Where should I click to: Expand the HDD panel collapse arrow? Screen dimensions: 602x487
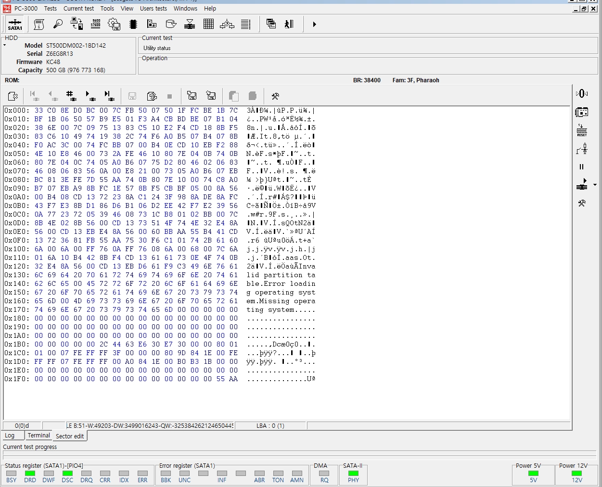(5, 45)
